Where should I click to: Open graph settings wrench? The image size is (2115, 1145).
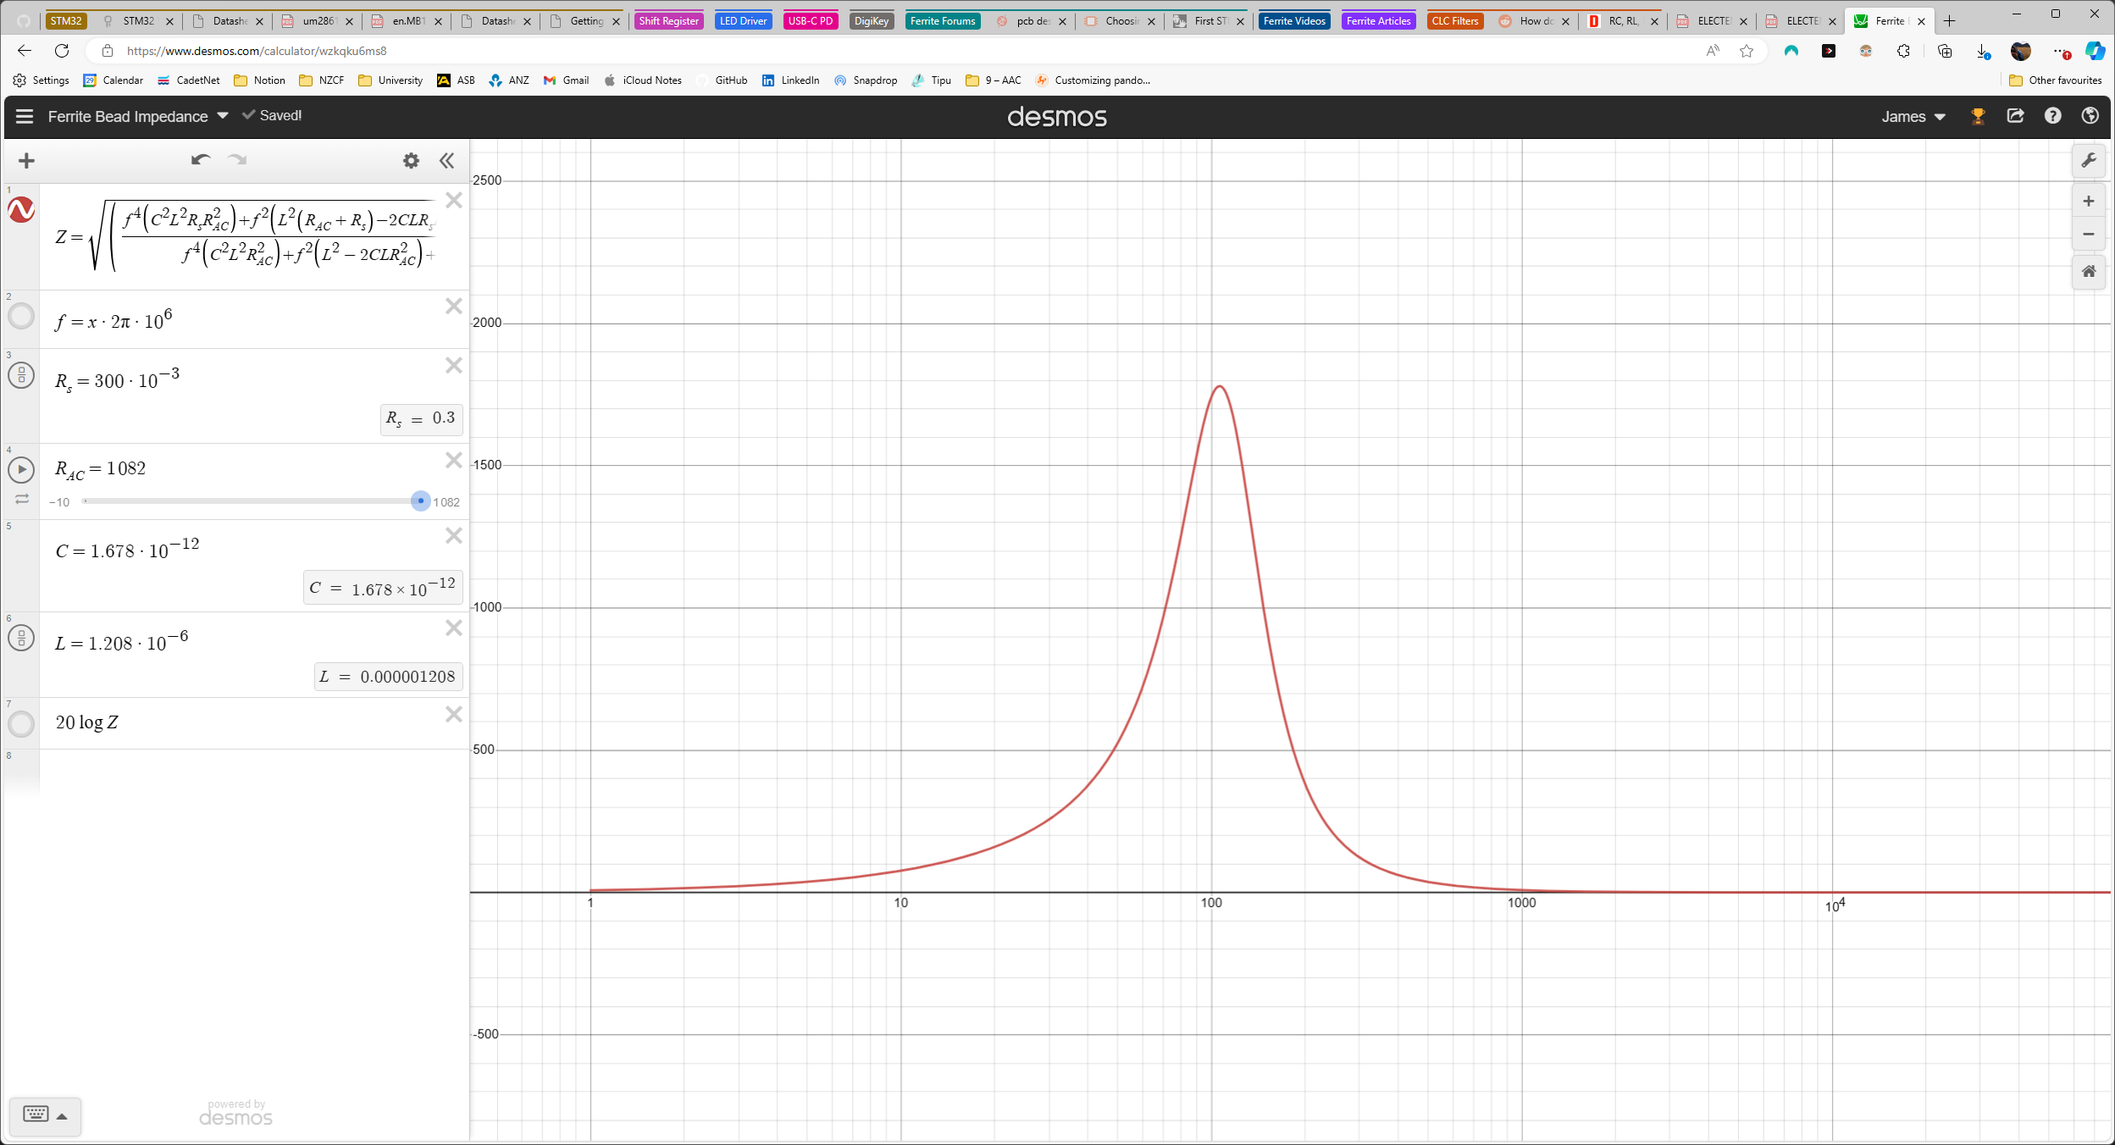point(2089,160)
